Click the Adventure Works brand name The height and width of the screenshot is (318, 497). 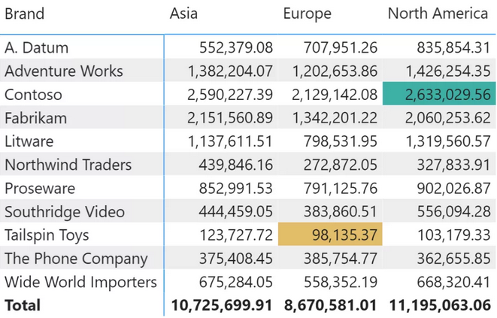point(63,71)
